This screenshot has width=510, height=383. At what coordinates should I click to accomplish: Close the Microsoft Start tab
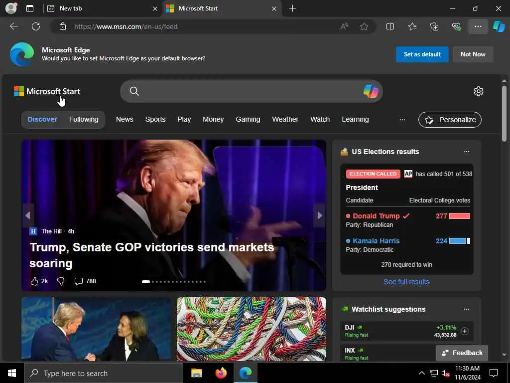coord(274,9)
